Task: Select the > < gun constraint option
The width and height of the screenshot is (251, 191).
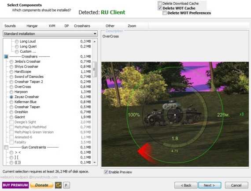Action: click(x=11, y=152)
